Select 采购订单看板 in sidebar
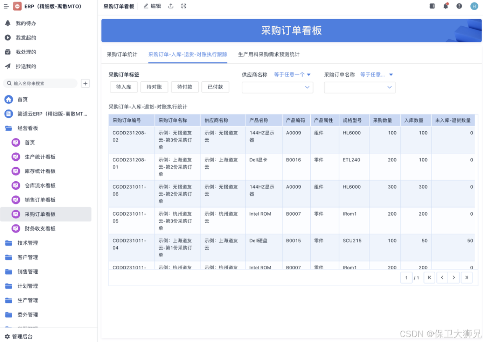 (46, 214)
